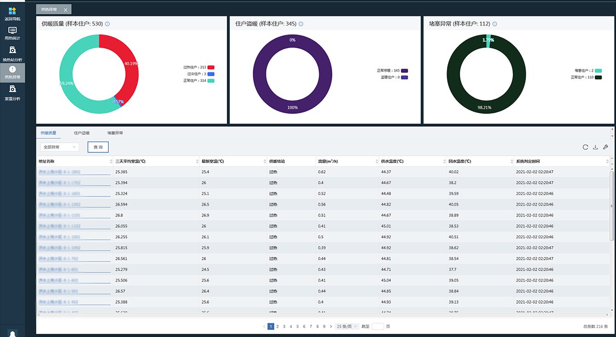Viewport: 616px width, 337px height.
Task: Click the download icon above the table
Action: pyautogui.click(x=595, y=147)
